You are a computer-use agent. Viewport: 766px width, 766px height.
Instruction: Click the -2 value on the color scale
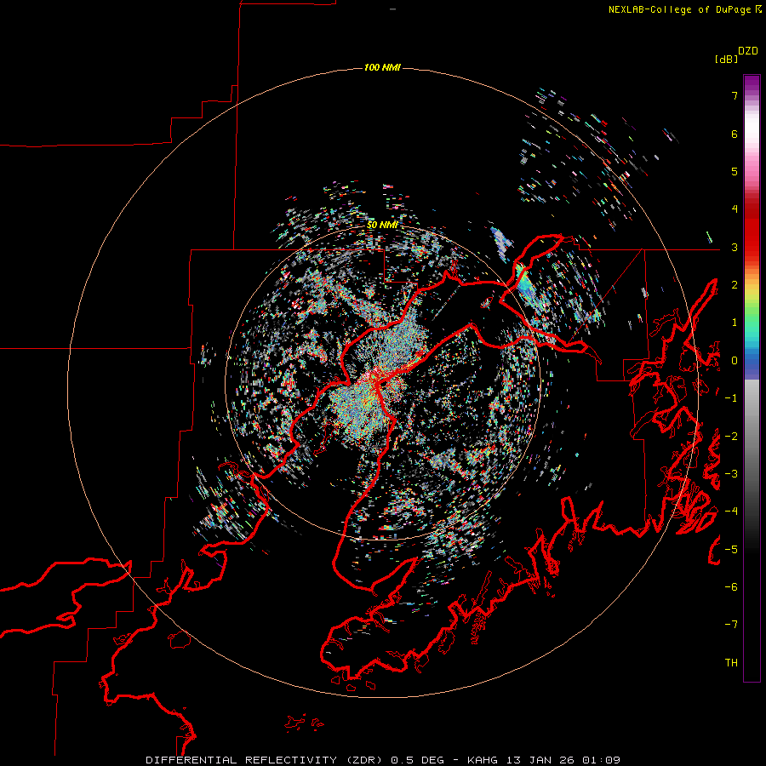point(731,437)
